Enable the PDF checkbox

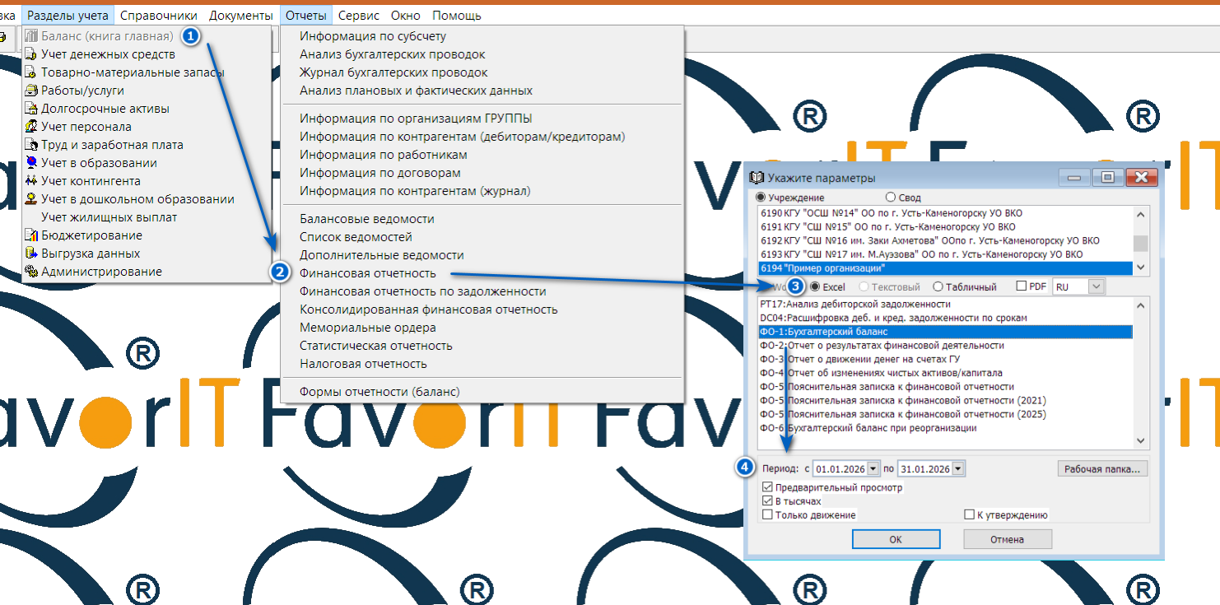click(x=1022, y=286)
